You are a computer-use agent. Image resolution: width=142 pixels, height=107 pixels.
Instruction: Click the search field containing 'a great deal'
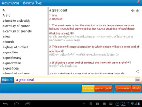point(75,80)
